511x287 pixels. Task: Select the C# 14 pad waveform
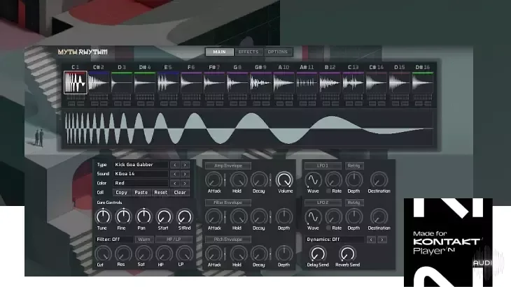coord(376,83)
